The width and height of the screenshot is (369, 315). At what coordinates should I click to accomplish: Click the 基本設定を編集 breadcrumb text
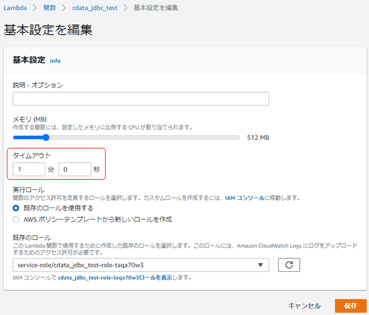[156, 8]
